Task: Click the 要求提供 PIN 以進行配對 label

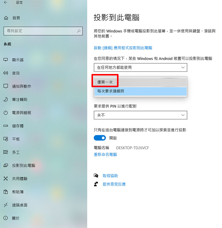Action: (x=115, y=106)
